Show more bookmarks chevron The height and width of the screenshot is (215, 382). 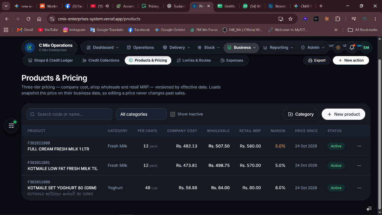(336, 30)
